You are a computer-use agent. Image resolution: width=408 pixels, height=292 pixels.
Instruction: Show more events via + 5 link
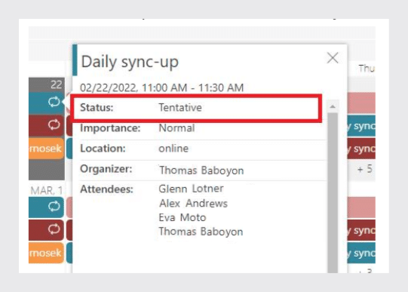365,169
